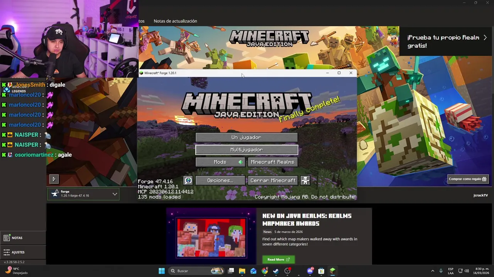Open the Windows Start menu

[162, 271]
